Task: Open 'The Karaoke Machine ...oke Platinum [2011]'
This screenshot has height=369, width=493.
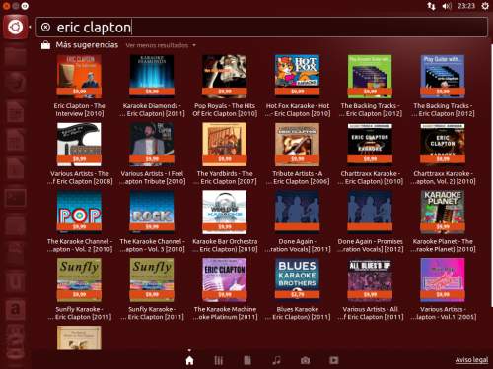Action: pos(225,289)
